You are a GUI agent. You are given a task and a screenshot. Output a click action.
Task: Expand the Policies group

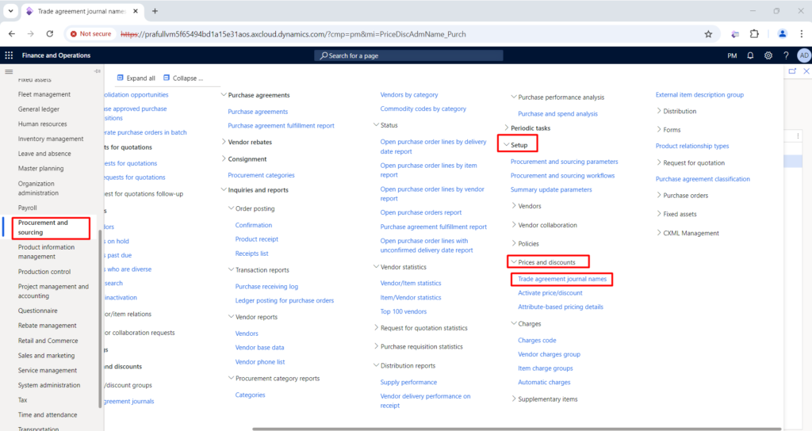click(x=514, y=243)
